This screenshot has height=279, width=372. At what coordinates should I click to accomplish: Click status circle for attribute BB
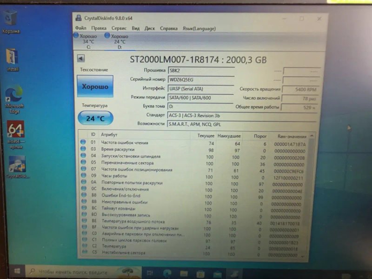tap(84, 201)
